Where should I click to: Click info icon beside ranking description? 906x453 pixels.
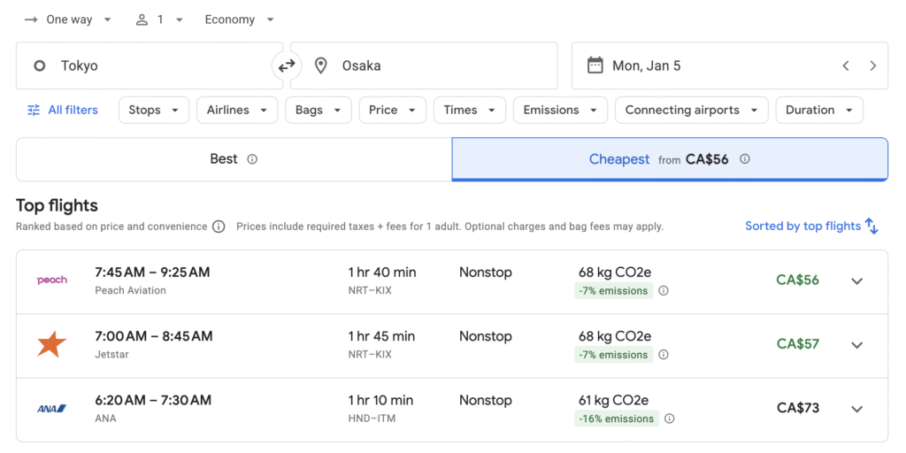[x=219, y=226]
